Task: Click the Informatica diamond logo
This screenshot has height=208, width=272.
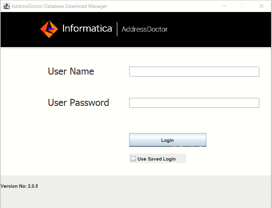Action: coord(49,29)
